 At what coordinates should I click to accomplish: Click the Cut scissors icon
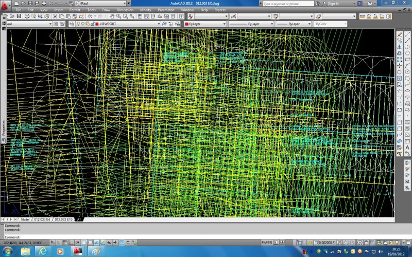tap(55, 16)
